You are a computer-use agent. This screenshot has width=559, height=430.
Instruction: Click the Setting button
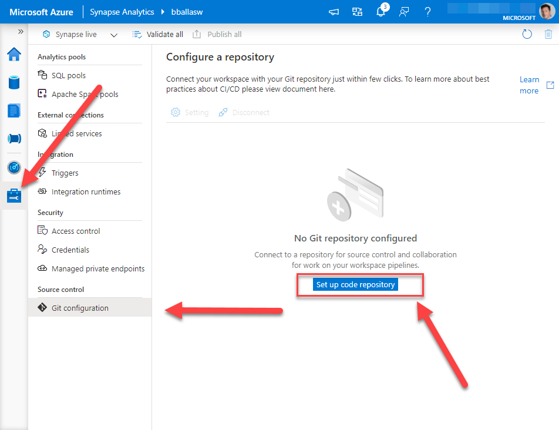[190, 112]
